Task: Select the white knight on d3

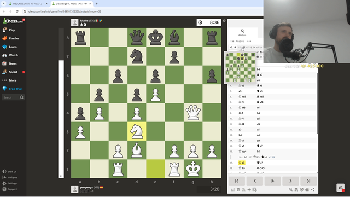Action: tap(137, 131)
